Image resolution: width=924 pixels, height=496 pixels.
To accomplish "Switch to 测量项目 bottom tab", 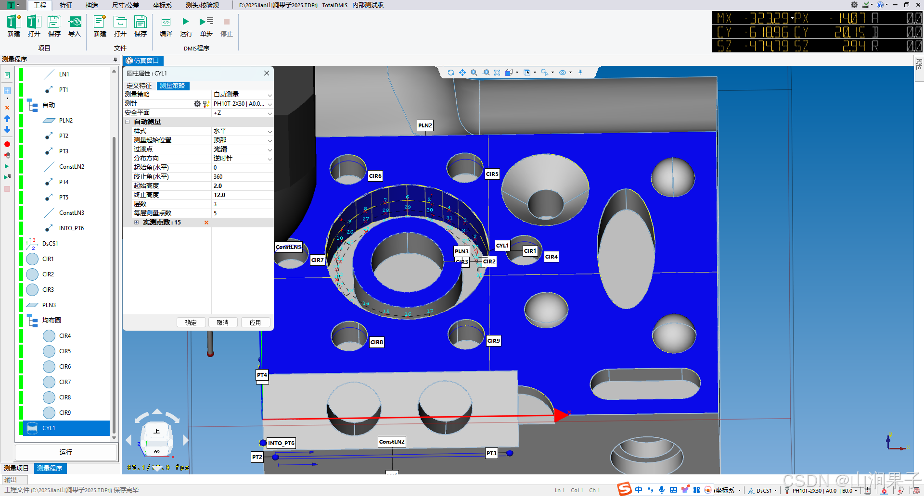I will [16, 468].
